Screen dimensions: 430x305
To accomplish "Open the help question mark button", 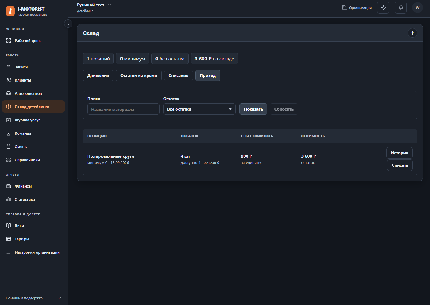I will 412,33.
